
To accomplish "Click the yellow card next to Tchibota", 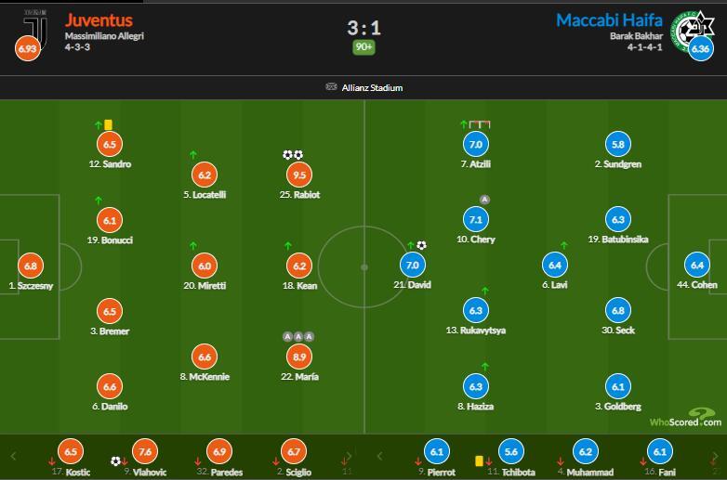I will [479, 460].
